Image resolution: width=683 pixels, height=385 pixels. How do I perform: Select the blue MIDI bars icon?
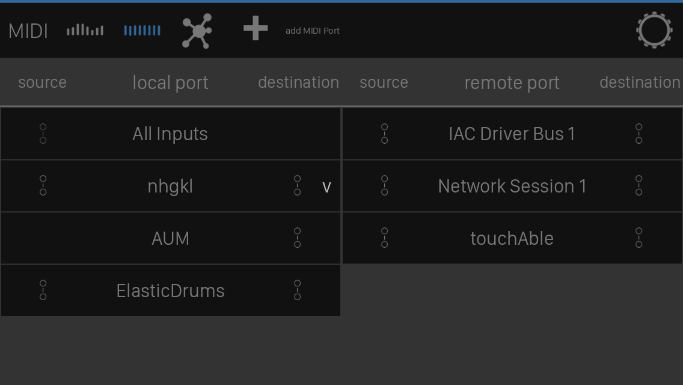[x=142, y=30]
